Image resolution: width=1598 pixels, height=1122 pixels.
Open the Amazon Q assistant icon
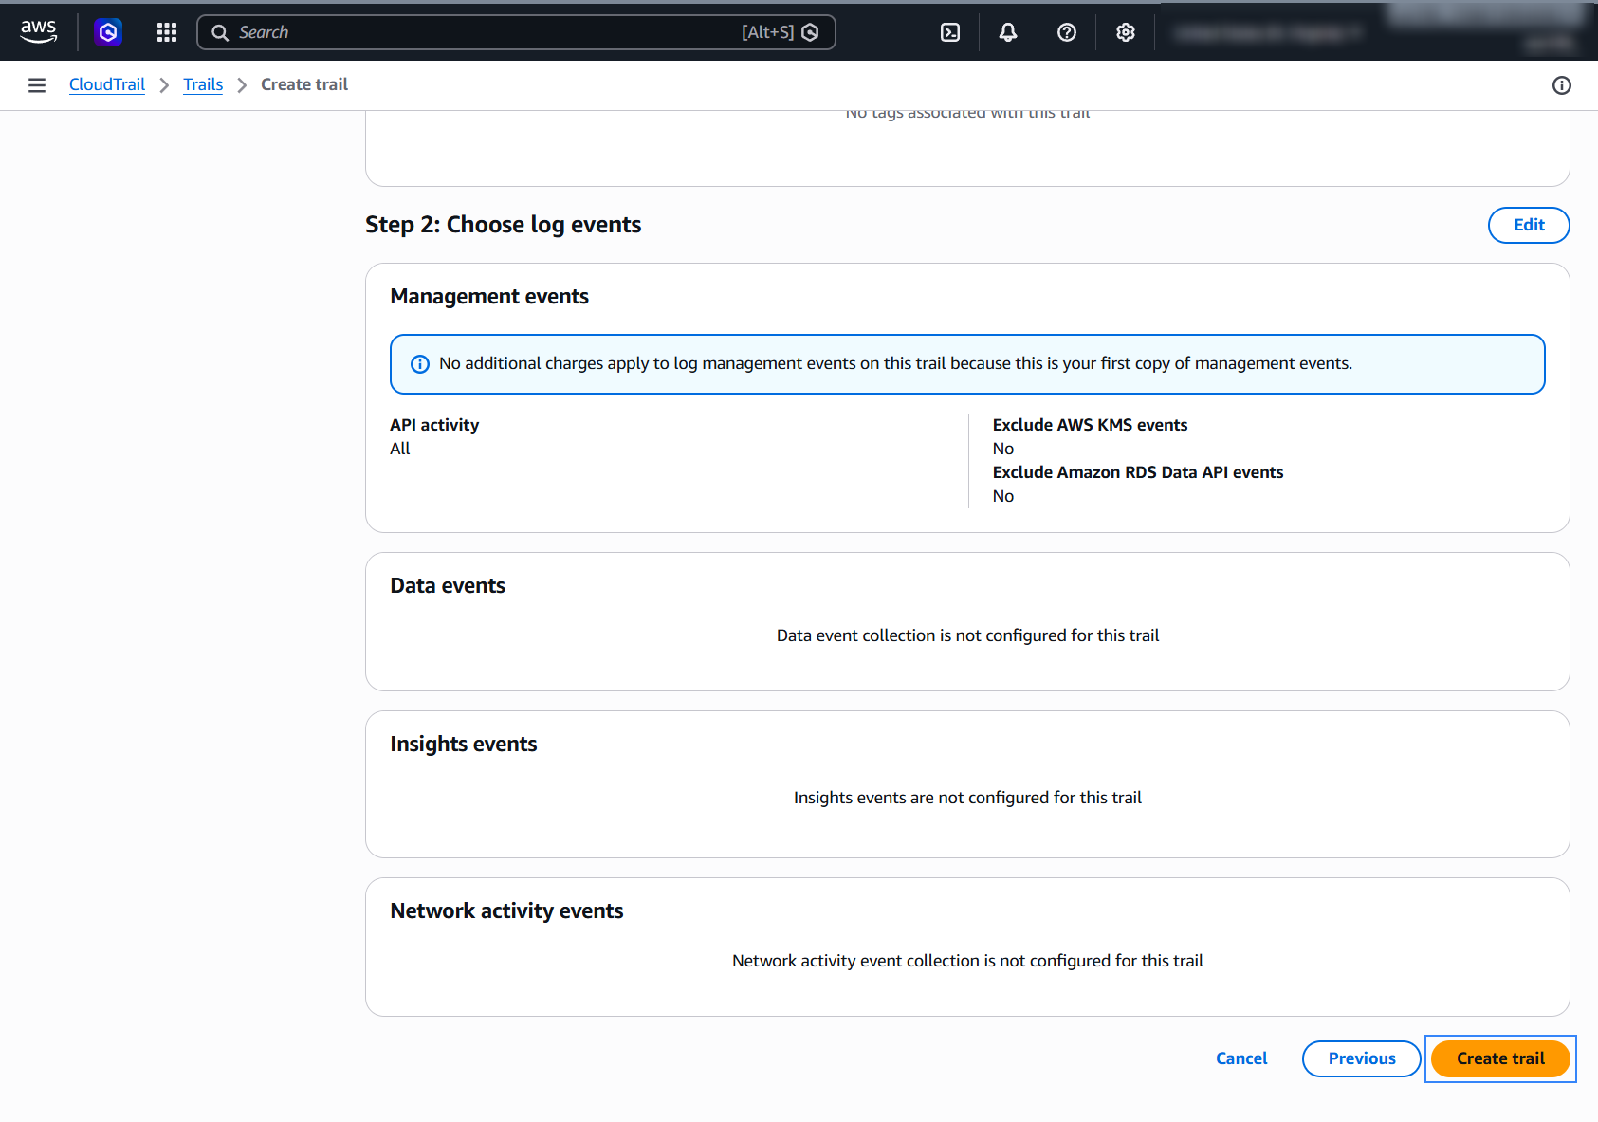click(x=108, y=32)
